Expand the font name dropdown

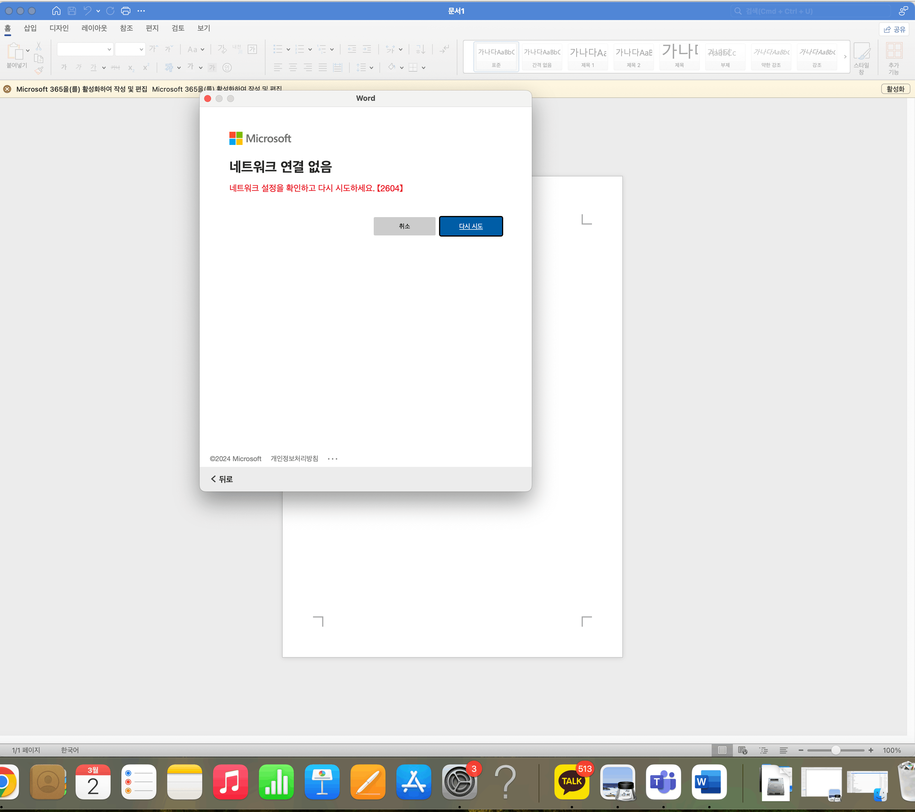tap(109, 49)
